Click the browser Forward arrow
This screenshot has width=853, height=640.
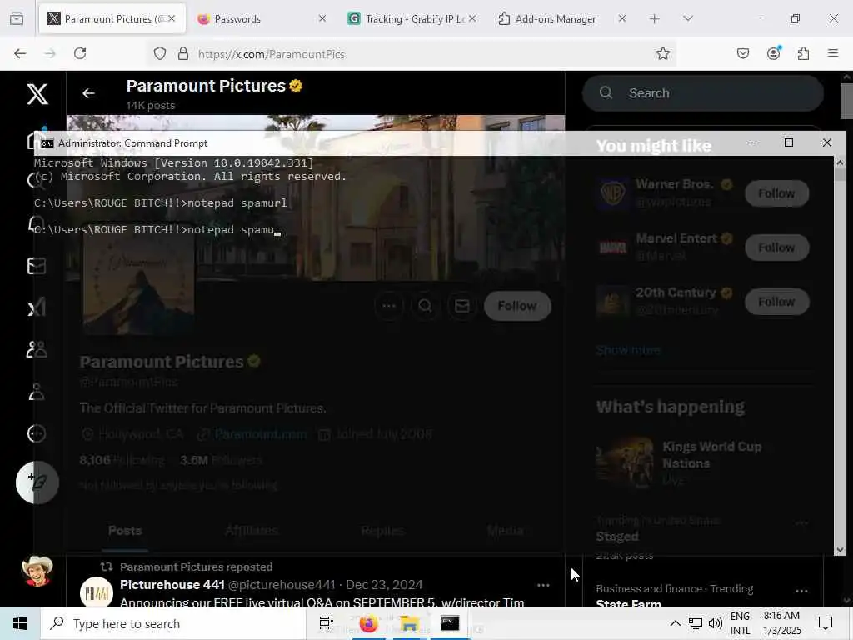click(50, 53)
